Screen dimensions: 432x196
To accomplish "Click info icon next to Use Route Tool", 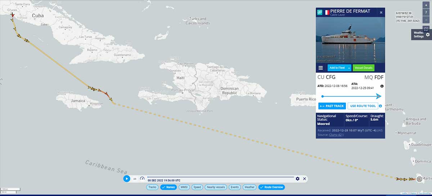I will pyautogui.click(x=380, y=106).
